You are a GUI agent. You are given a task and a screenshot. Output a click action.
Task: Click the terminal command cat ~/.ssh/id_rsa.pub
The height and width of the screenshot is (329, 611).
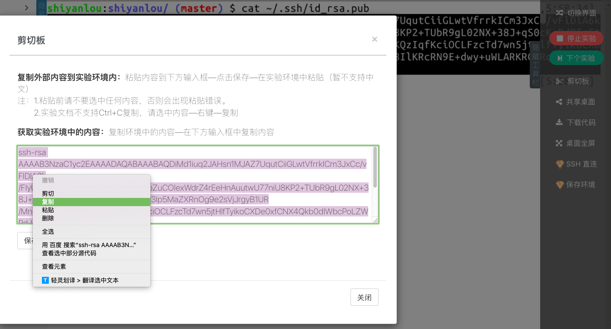pyautogui.click(x=305, y=8)
